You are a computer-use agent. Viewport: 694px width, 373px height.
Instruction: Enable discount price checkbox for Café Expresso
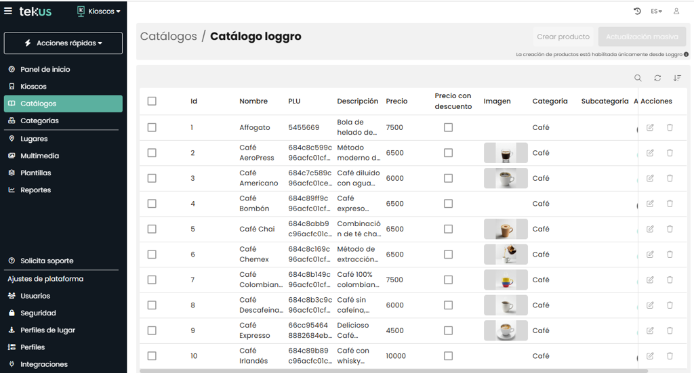coord(448,330)
